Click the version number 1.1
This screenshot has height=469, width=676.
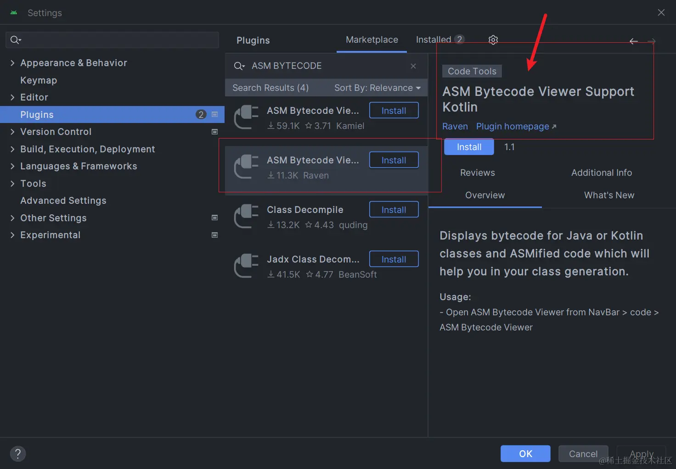(x=509, y=147)
